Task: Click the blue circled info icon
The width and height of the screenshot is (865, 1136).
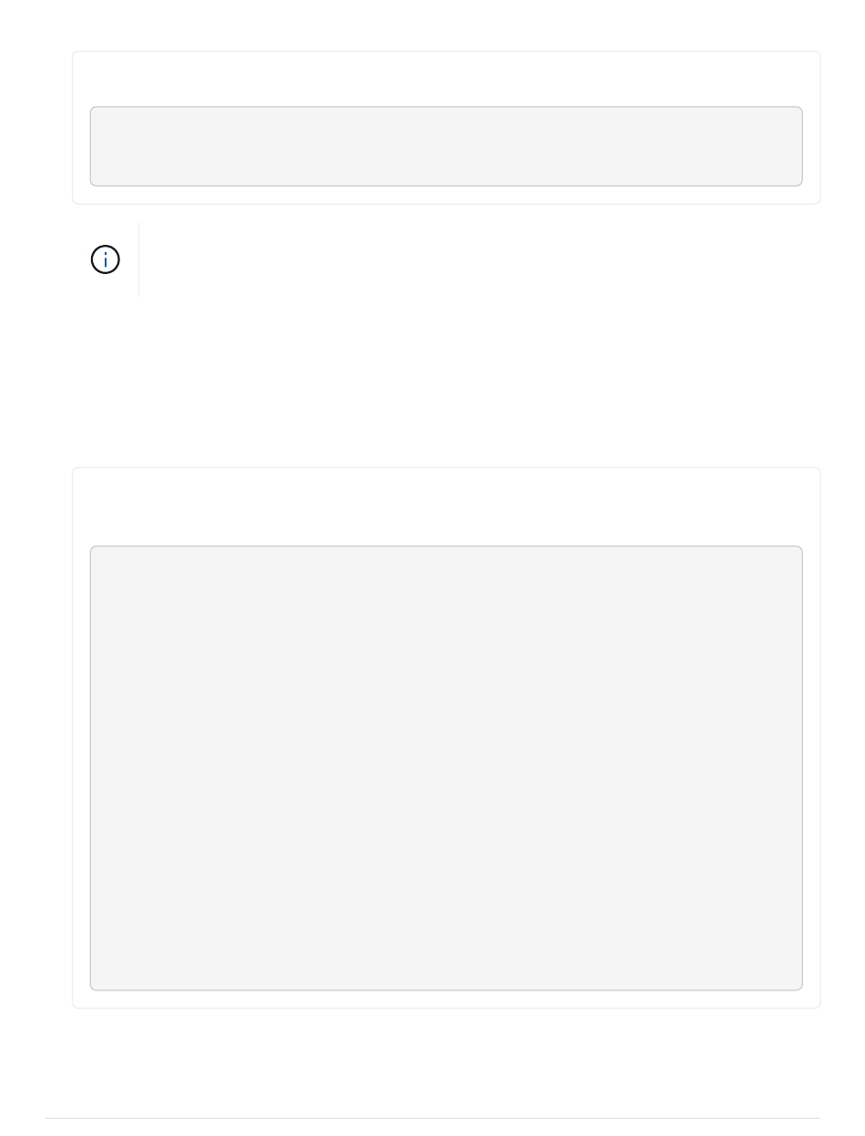Action: point(106,259)
